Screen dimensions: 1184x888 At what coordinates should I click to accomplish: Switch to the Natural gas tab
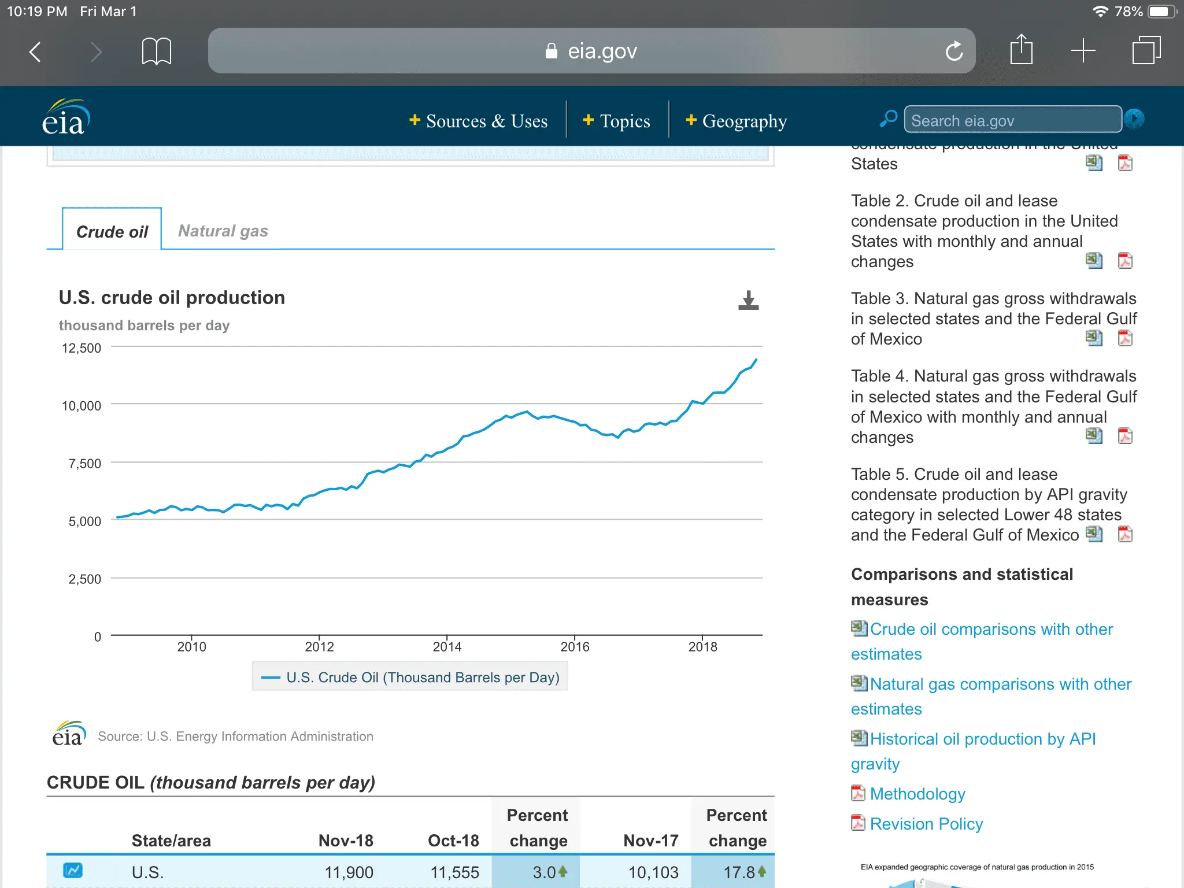[223, 231]
